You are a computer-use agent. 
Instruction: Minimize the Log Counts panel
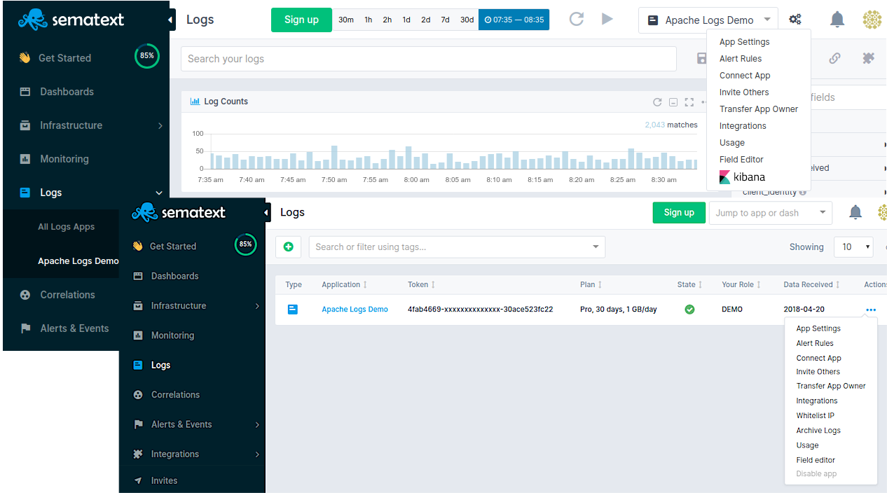coord(673,102)
